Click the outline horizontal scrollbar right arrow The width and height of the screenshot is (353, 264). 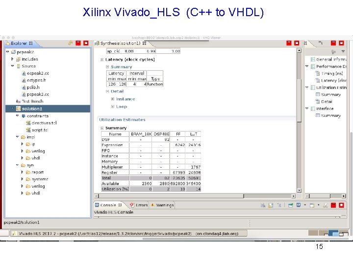click(344, 196)
